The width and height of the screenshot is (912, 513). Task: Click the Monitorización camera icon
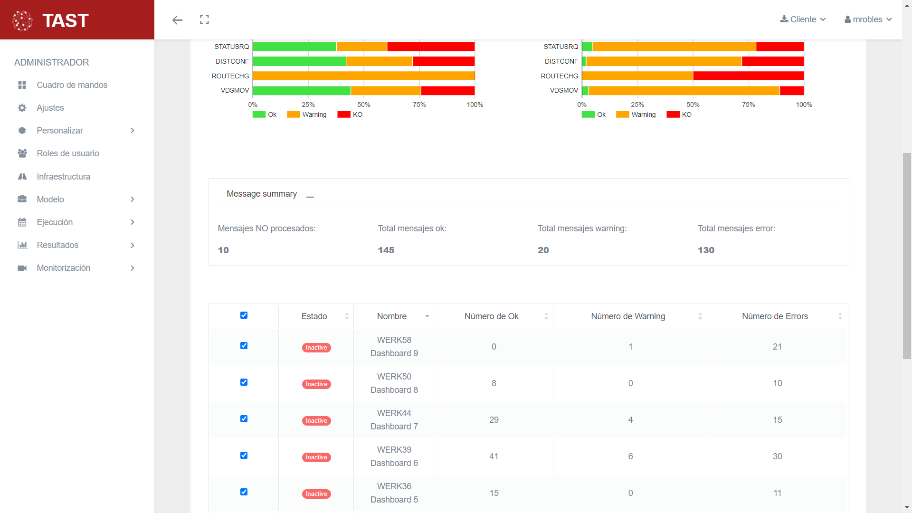coord(22,268)
